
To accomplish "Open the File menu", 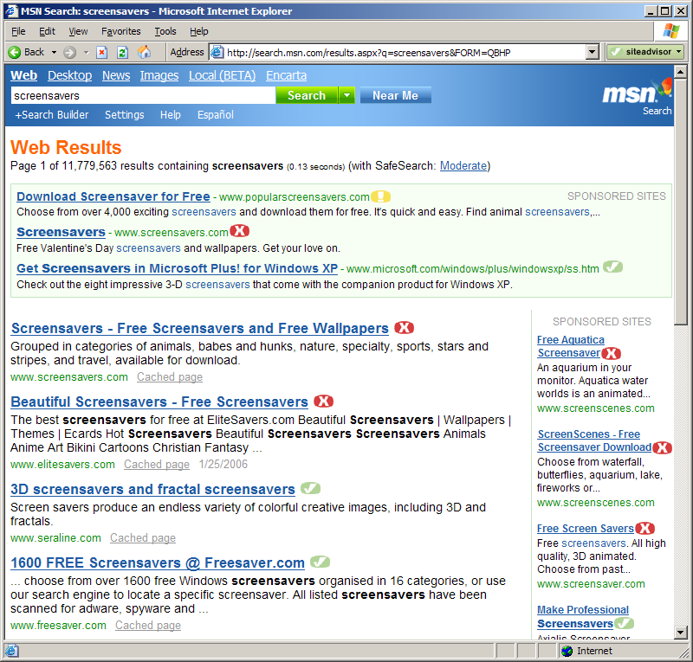I will pyautogui.click(x=18, y=31).
